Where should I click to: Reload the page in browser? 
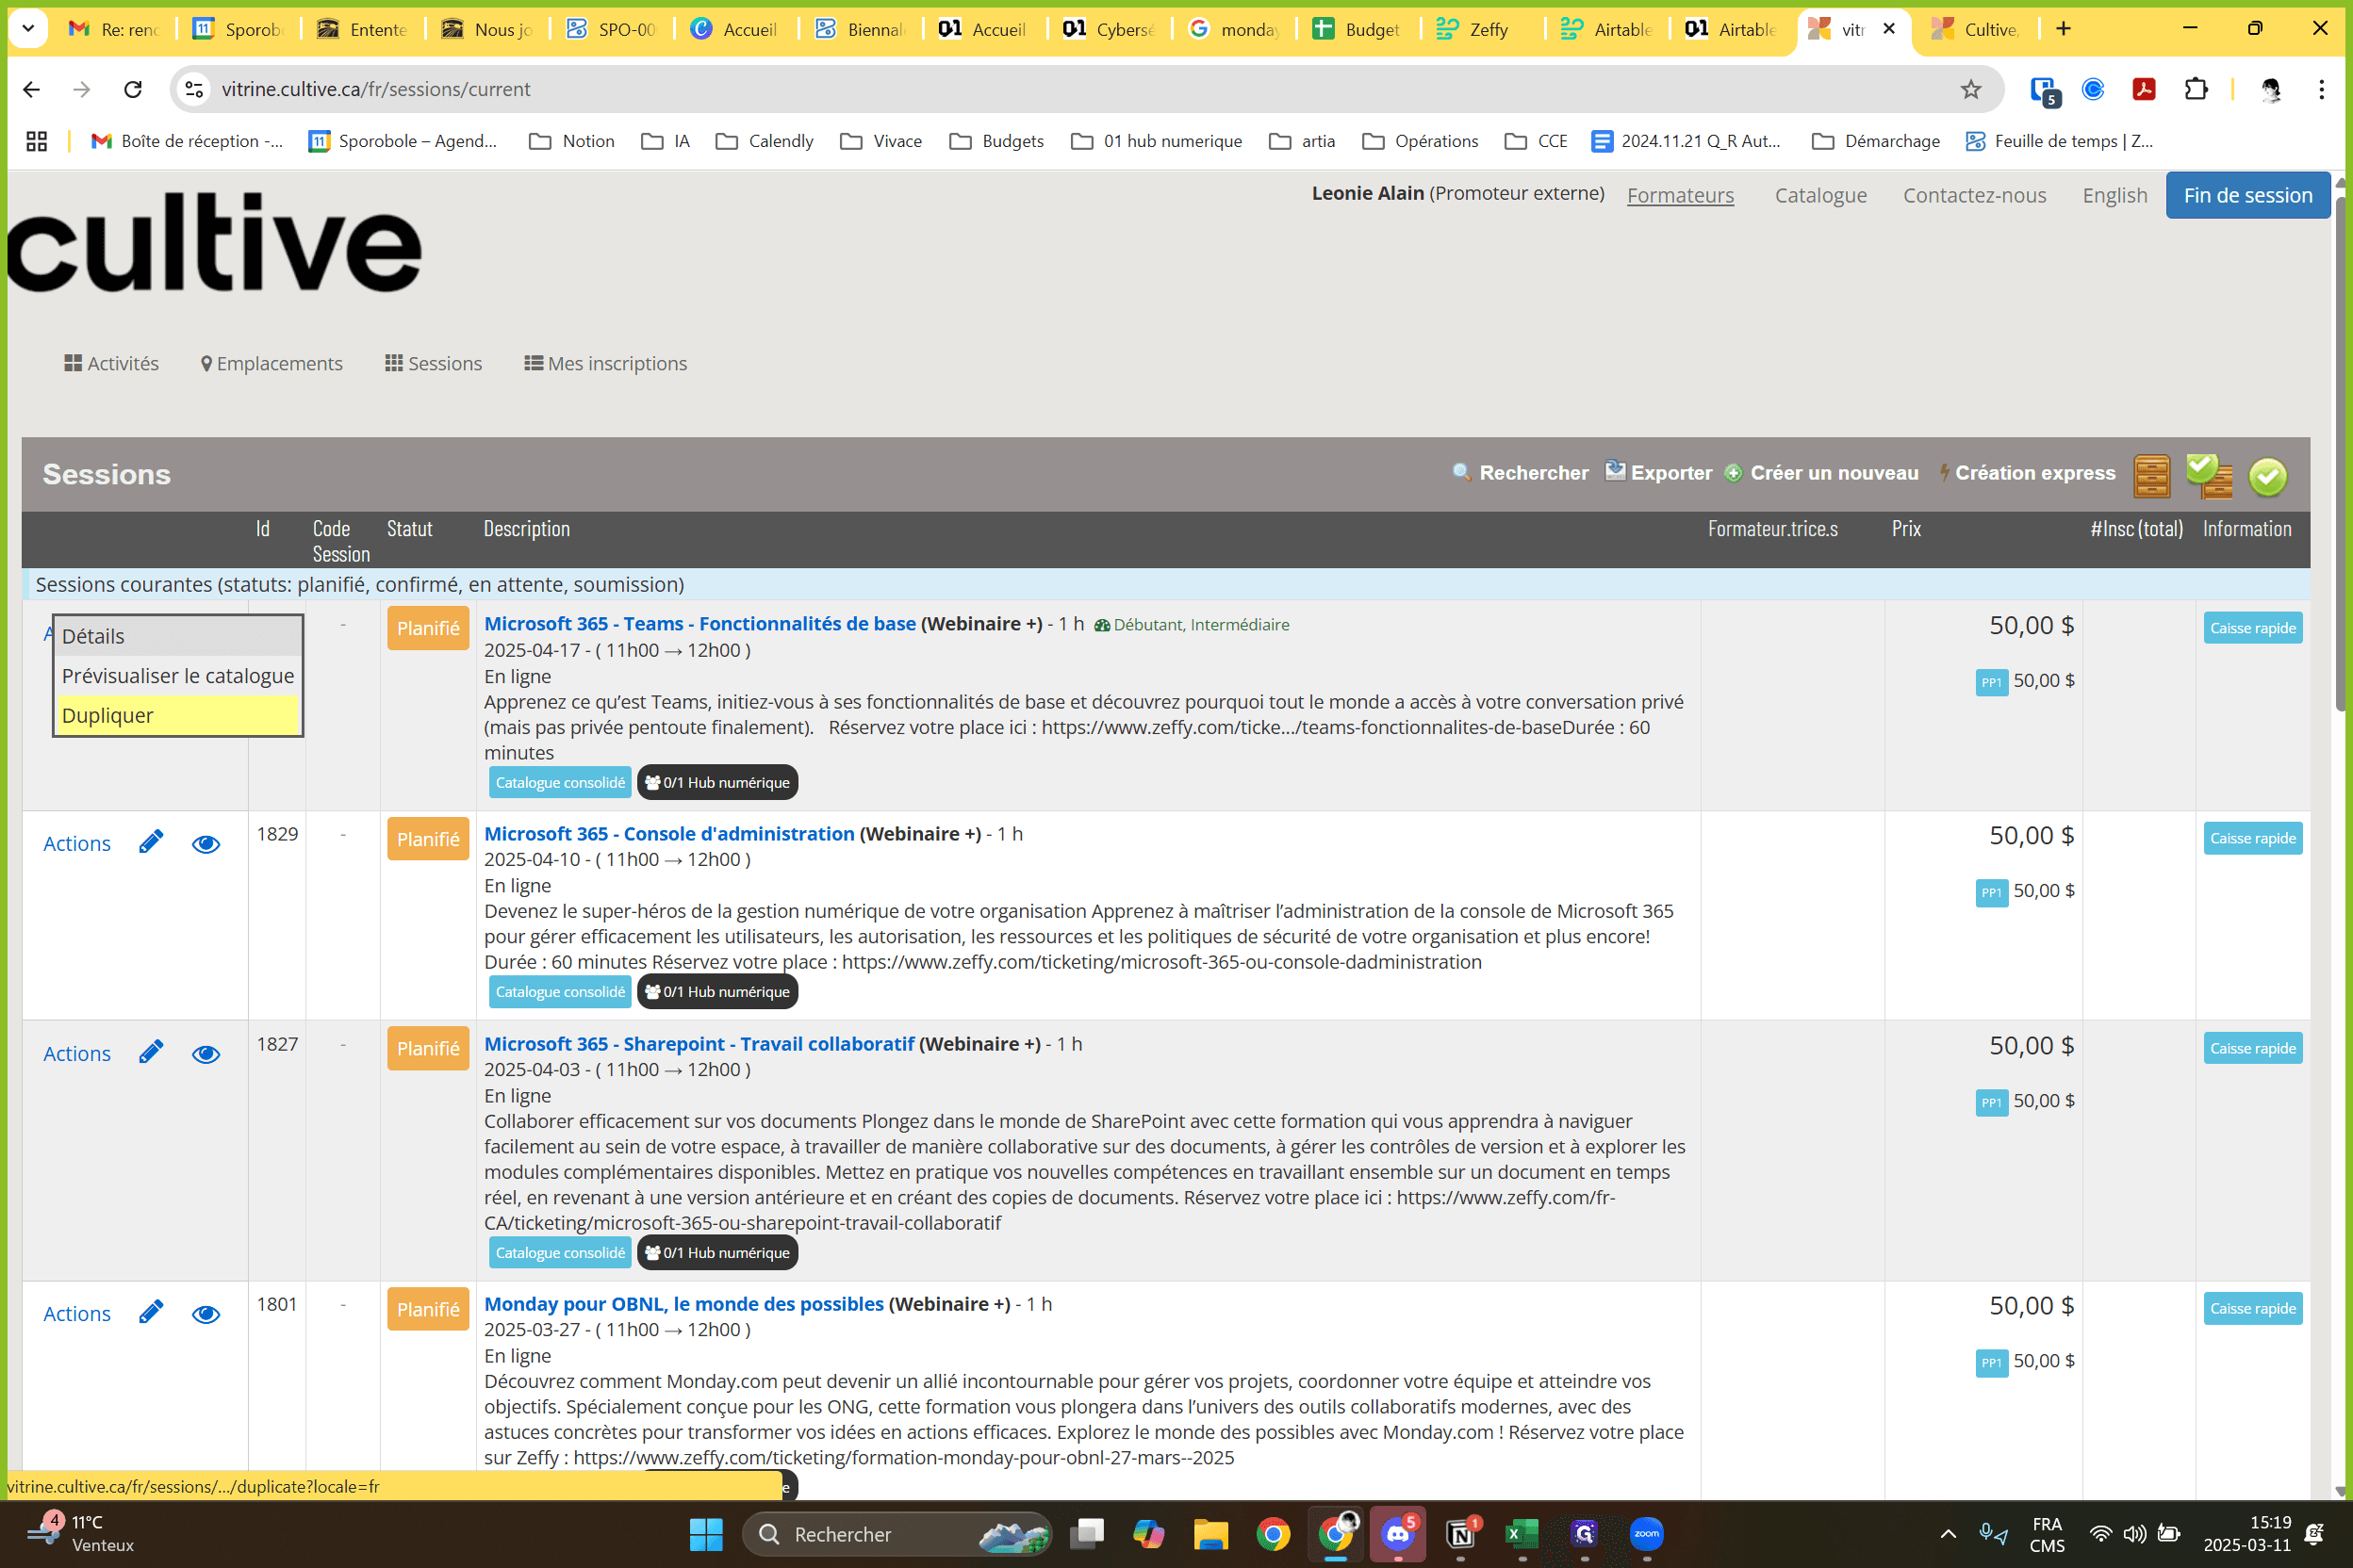click(132, 89)
